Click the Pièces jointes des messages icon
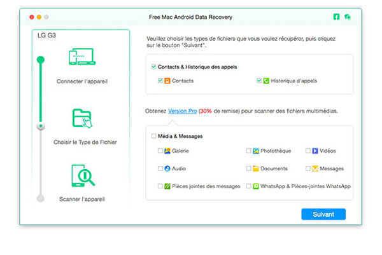The height and width of the screenshot is (255, 382). pos(167,186)
